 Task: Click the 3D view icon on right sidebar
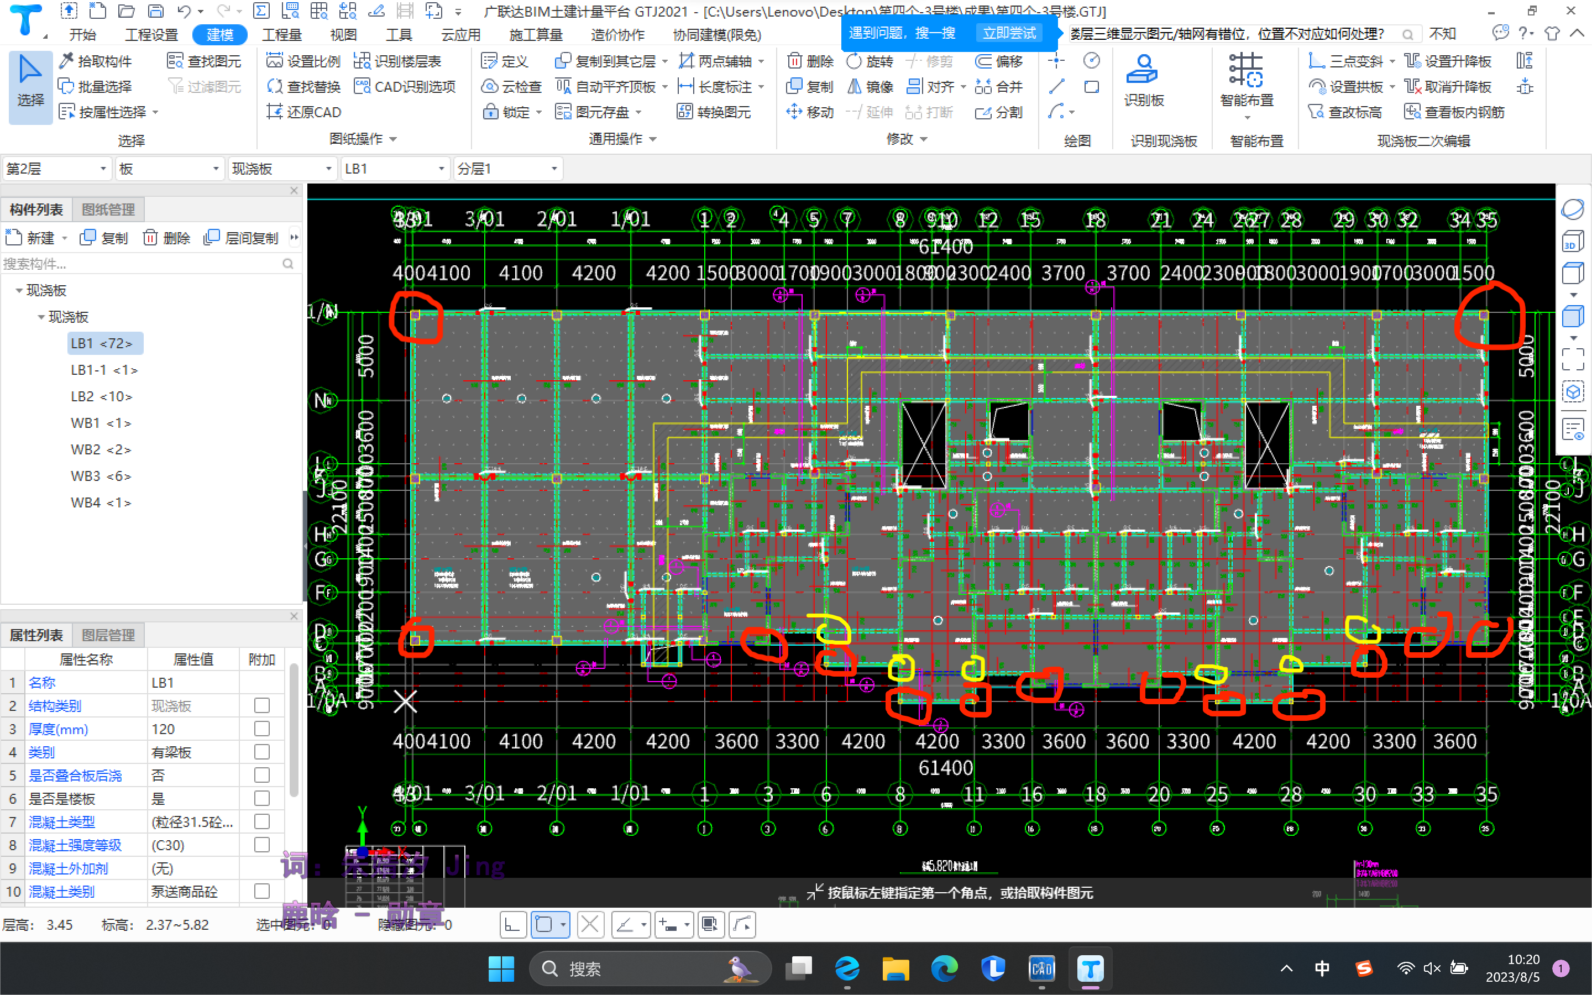(x=1572, y=242)
